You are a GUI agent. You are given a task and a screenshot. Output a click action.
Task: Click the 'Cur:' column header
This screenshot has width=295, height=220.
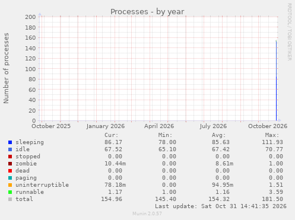pyautogui.click(x=112, y=135)
